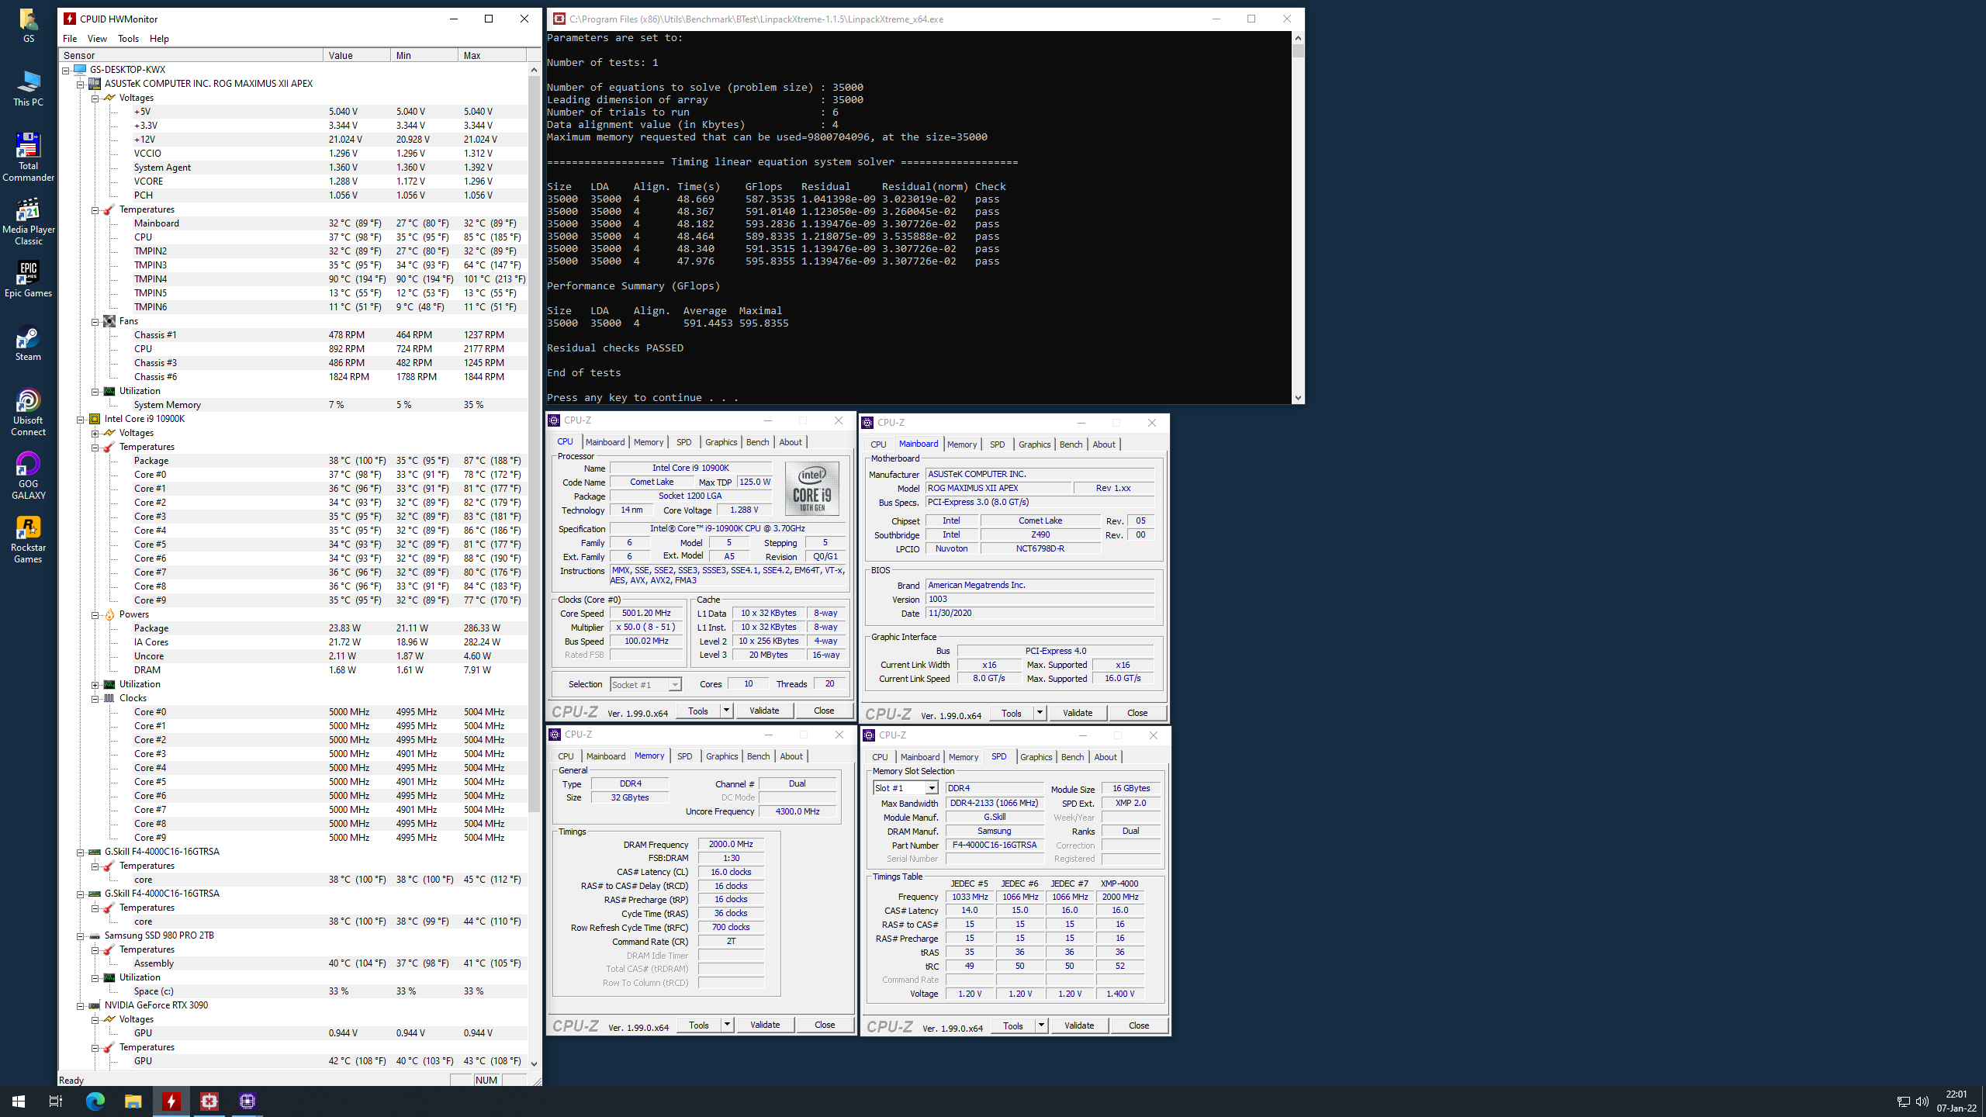Collapse the Intel Core i9 10900K node
Screen dimensions: 1986x1117
[80, 419]
